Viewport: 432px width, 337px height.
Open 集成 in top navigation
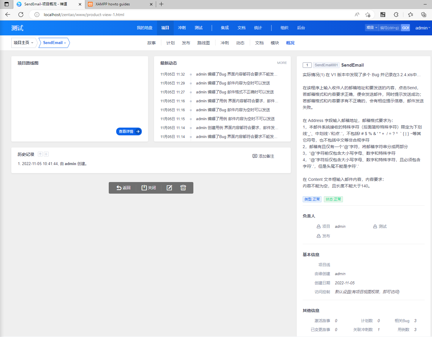point(225,28)
